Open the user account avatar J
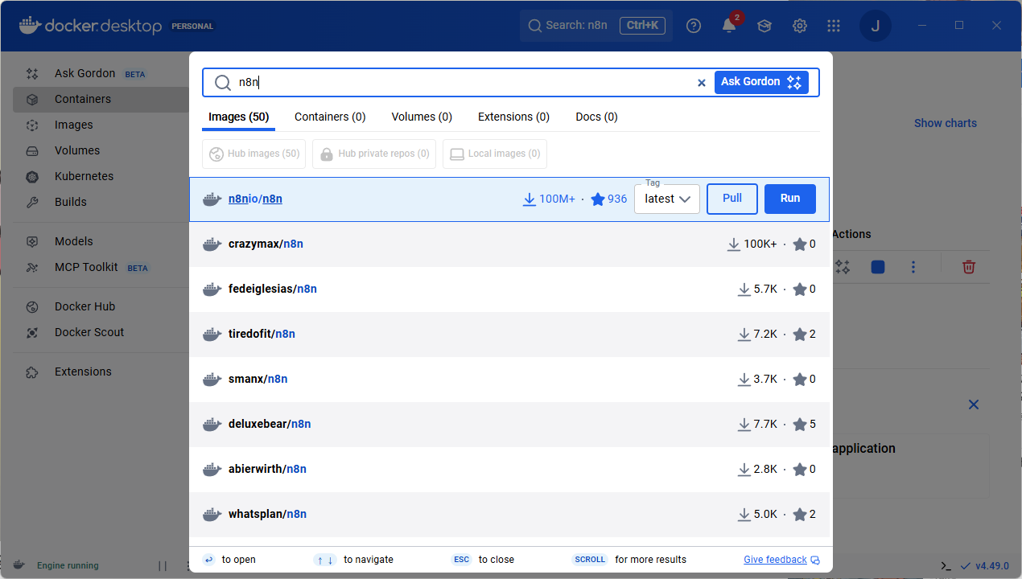Screen dimensions: 1022x579 pyautogui.click(x=876, y=26)
